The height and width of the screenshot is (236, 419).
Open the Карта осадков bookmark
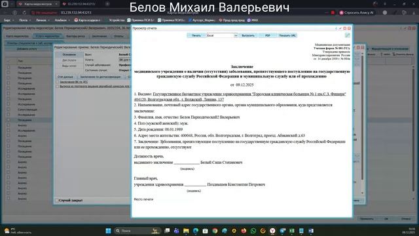click(87, 20)
